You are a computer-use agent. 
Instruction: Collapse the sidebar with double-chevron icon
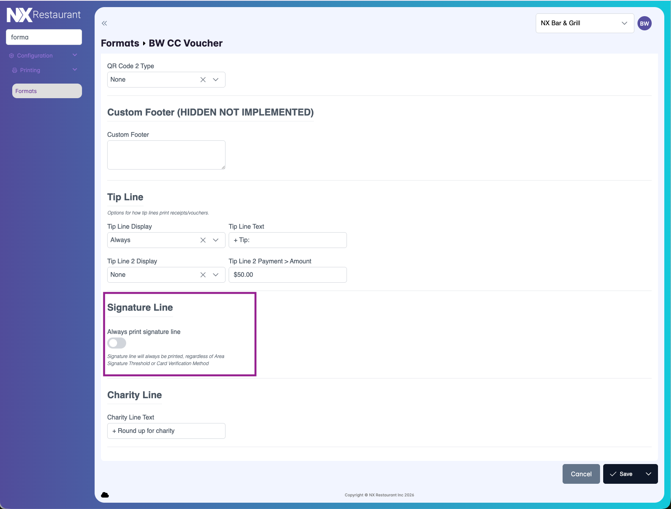(x=104, y=23)
